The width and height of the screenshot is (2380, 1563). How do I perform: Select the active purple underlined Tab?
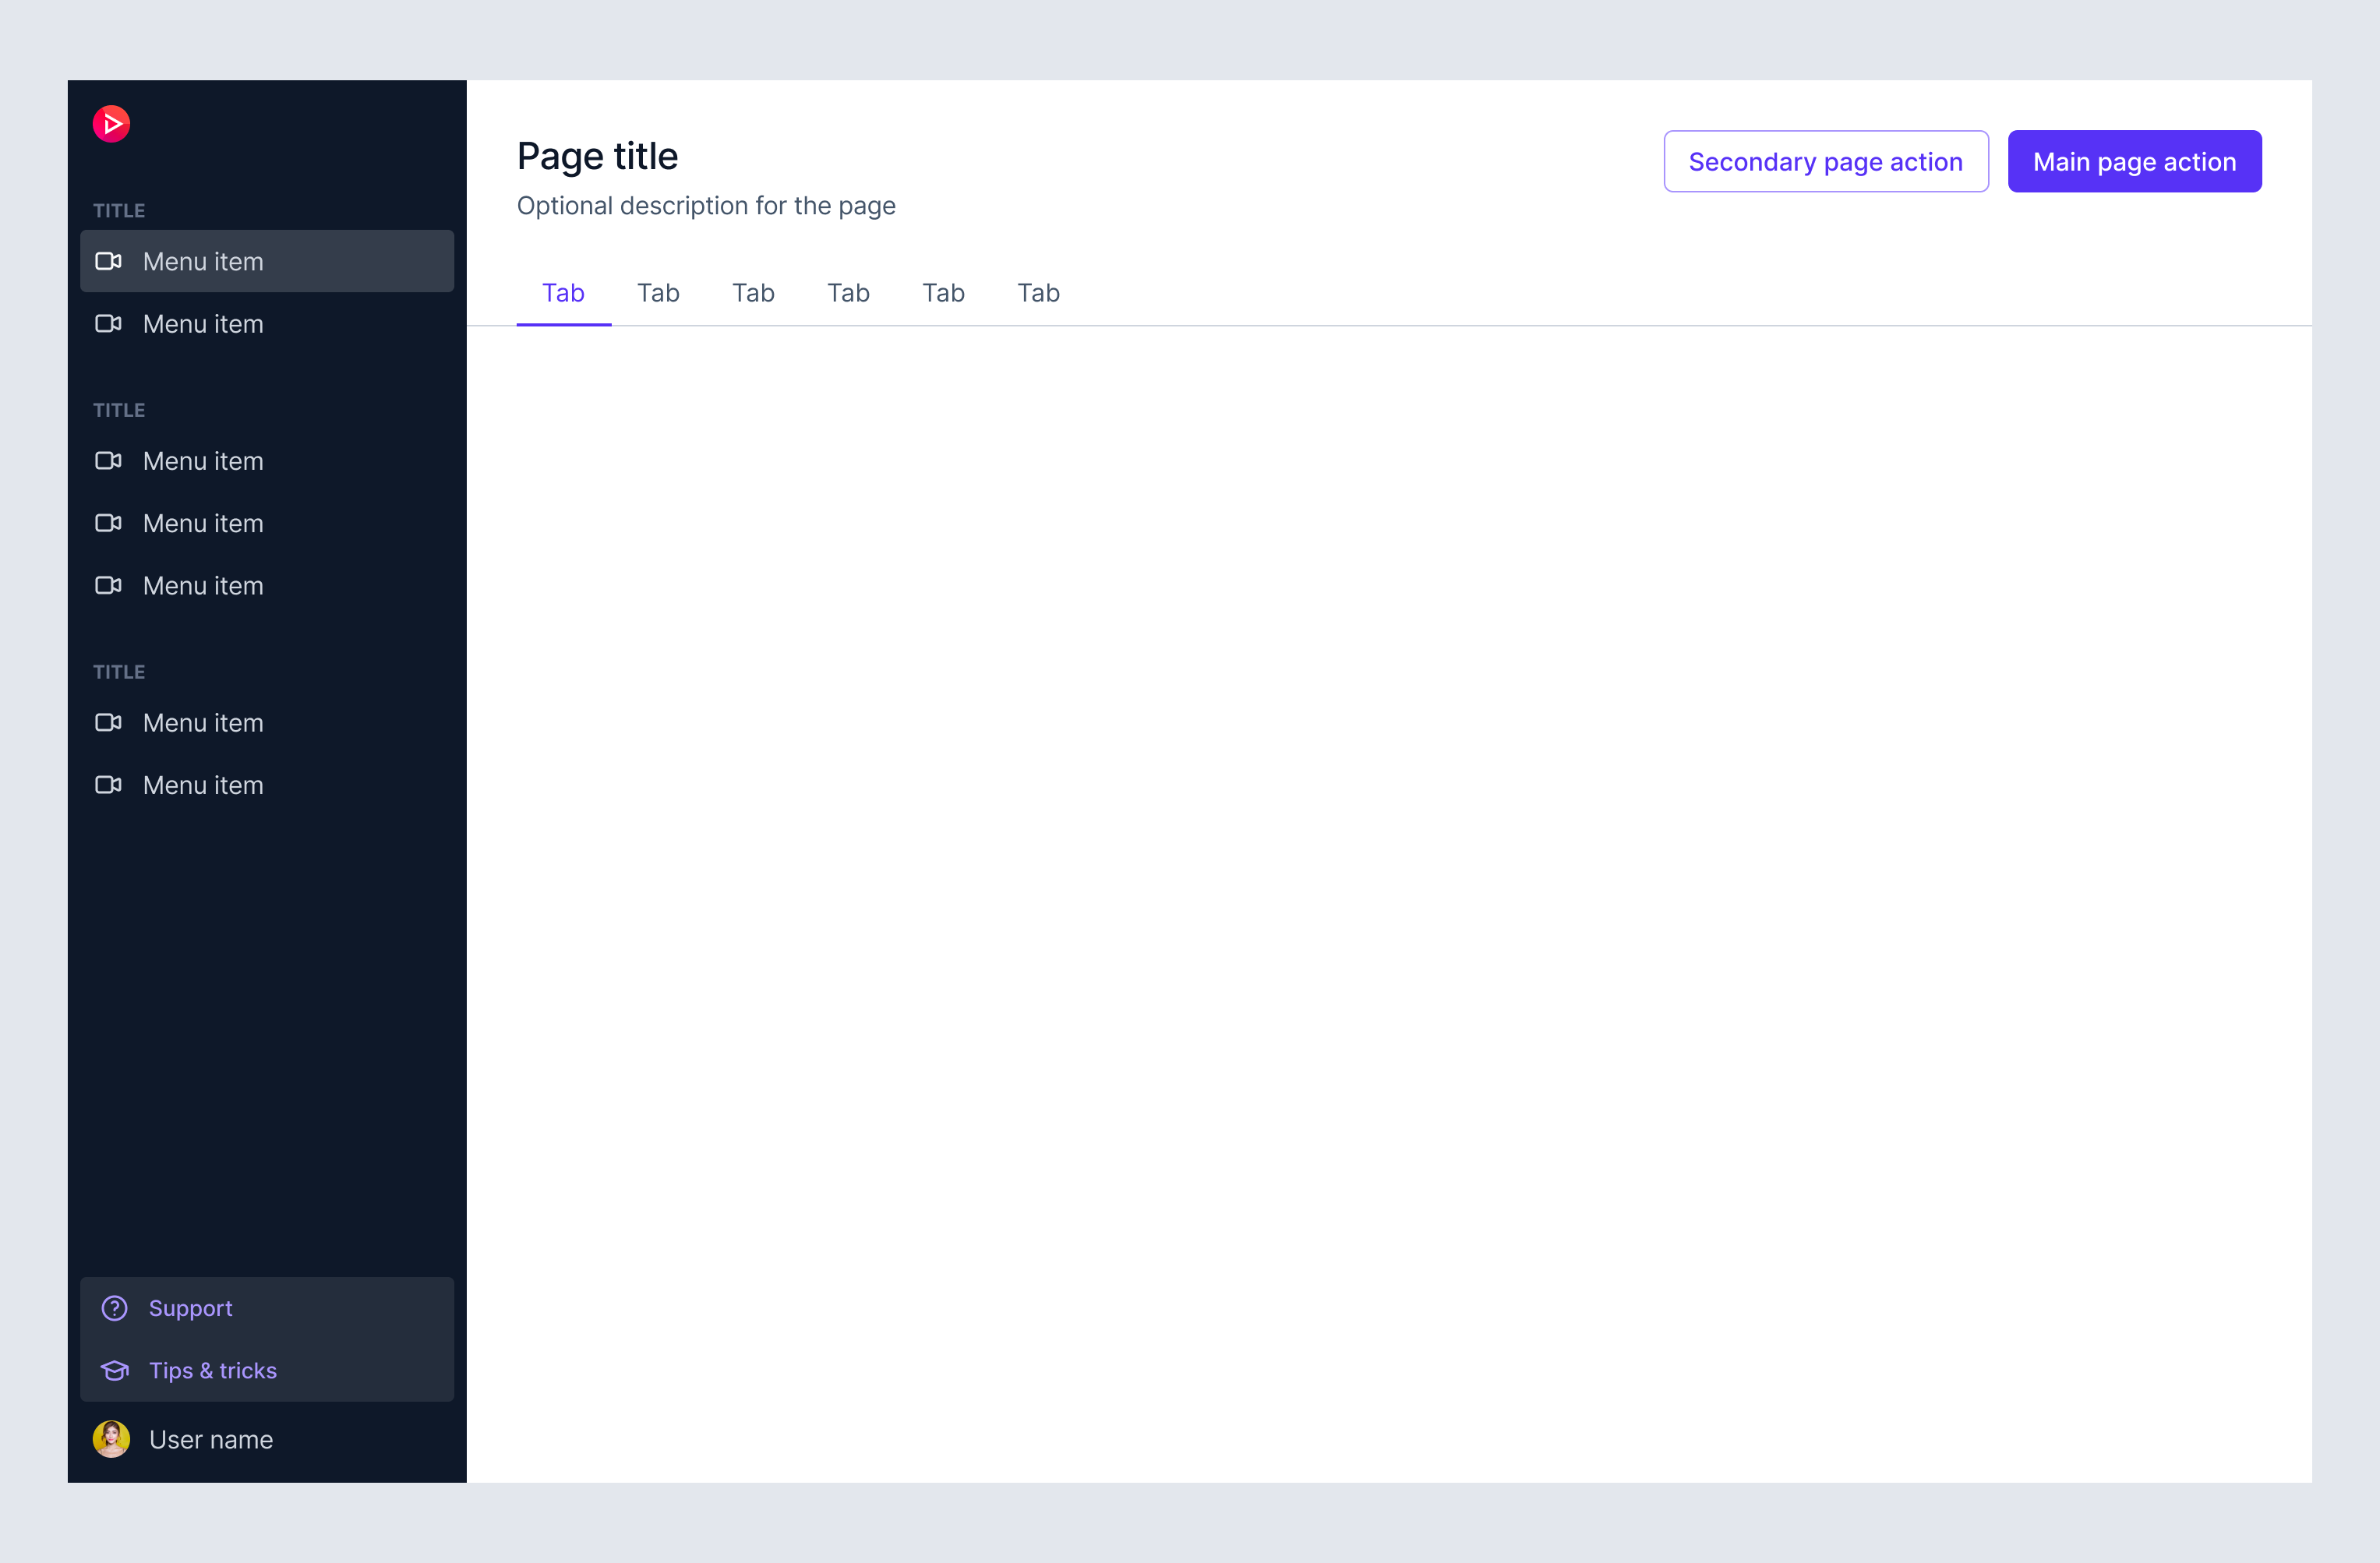(x=563, y=293)
